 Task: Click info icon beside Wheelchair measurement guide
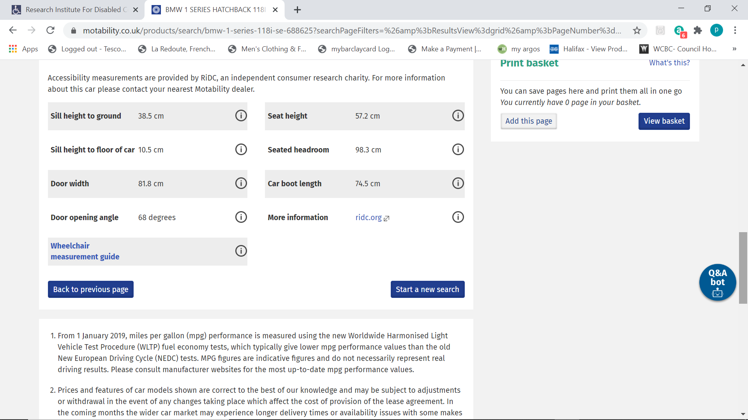[241, 251]
